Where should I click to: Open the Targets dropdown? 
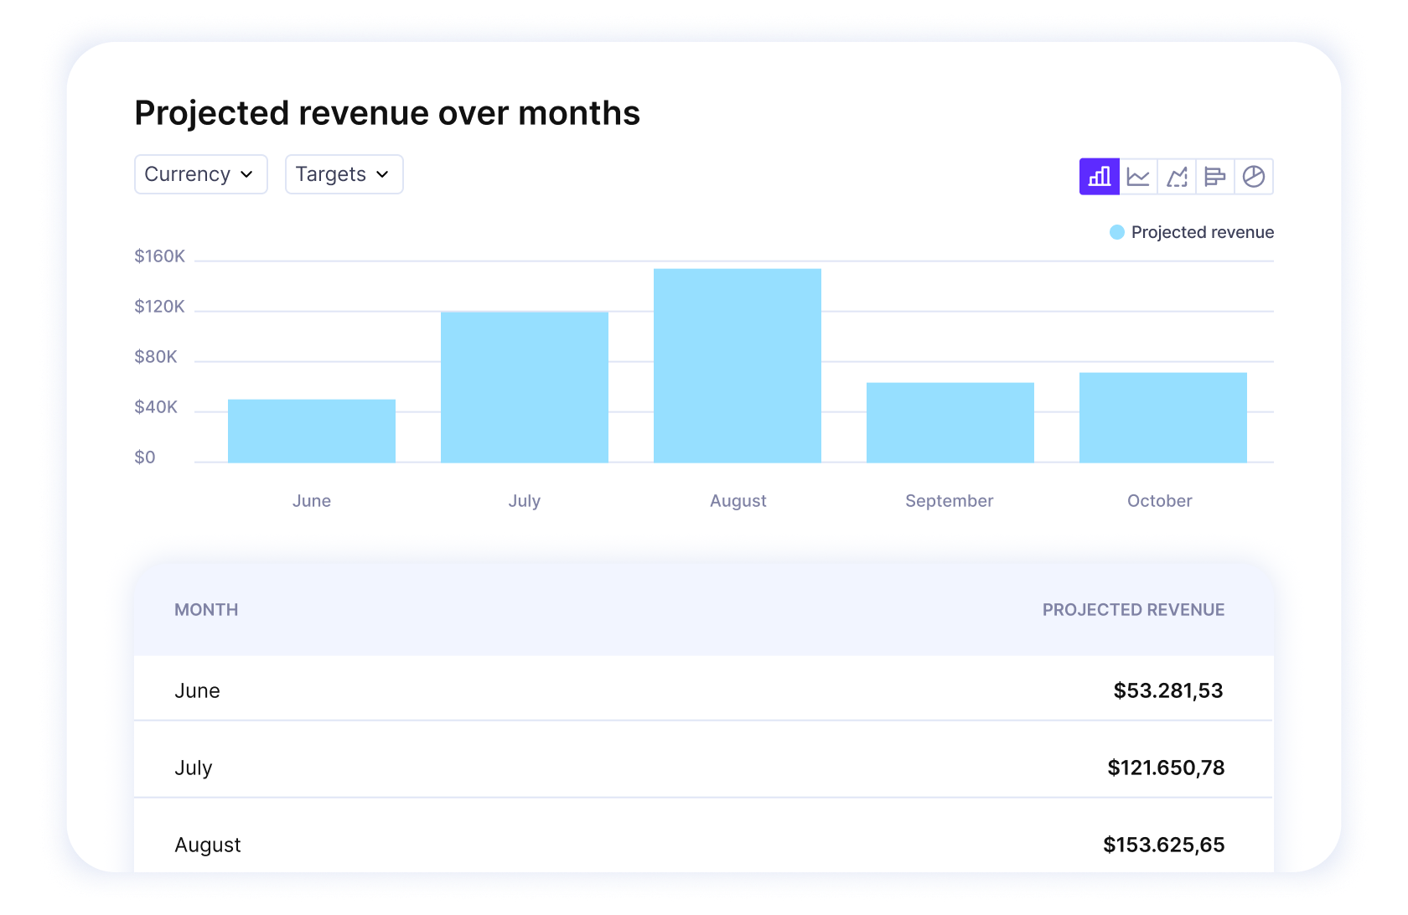coord(344,174)
